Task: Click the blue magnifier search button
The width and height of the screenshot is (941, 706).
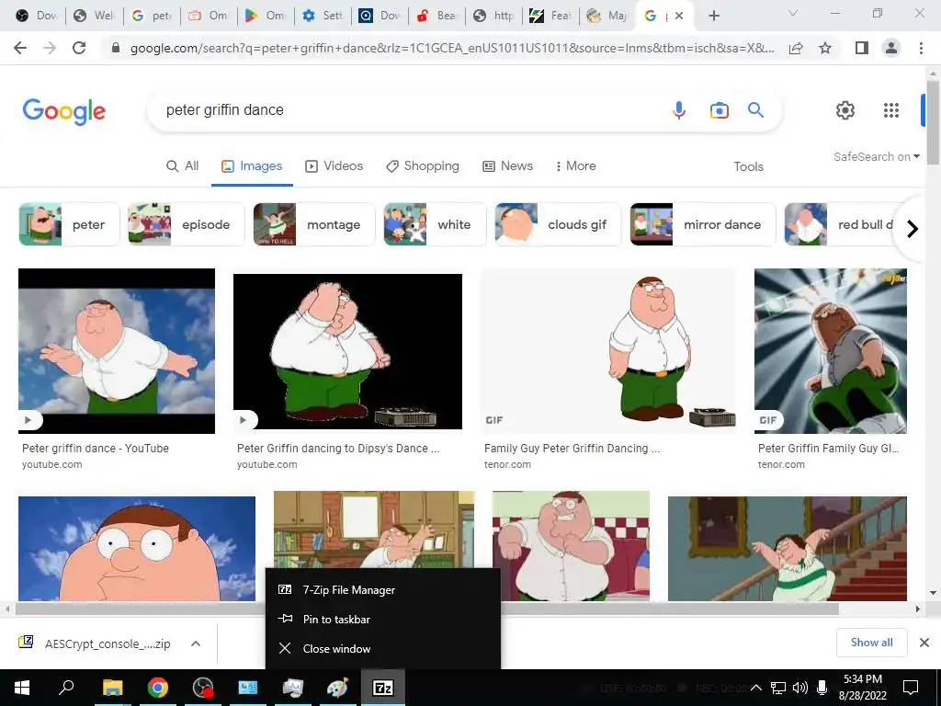Action: (755, 110)
